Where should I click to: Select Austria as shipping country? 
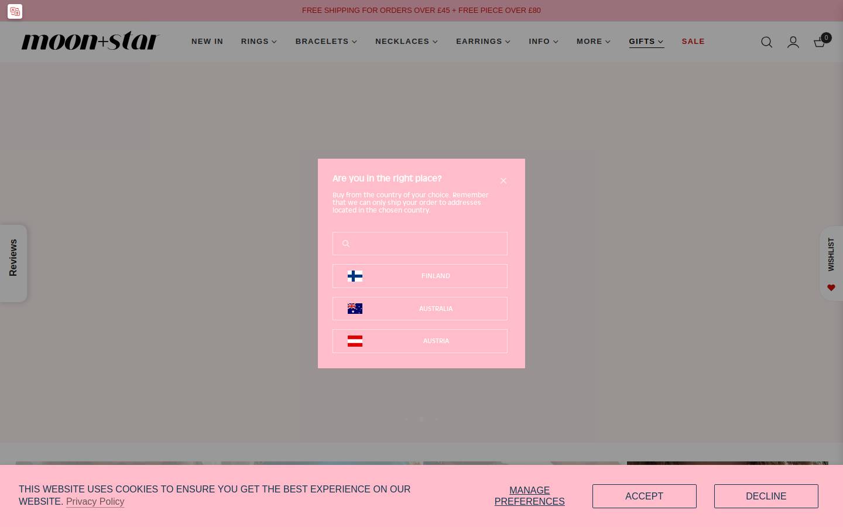pos(420,341)
